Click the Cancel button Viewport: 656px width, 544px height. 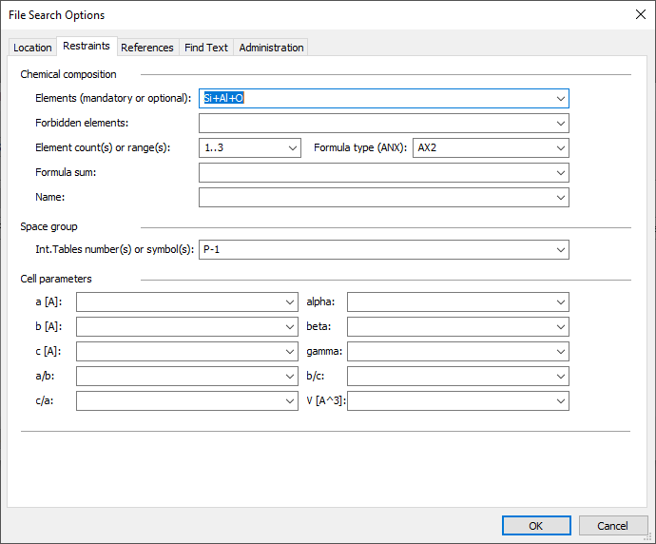[613, 526]
